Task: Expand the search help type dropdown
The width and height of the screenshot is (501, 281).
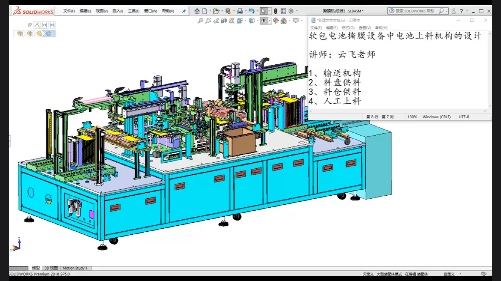Action: click(447, 11)
